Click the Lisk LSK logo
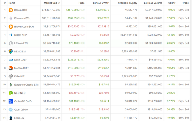Image resolution: width=192 pixels, height=121 pixels. 11,118
